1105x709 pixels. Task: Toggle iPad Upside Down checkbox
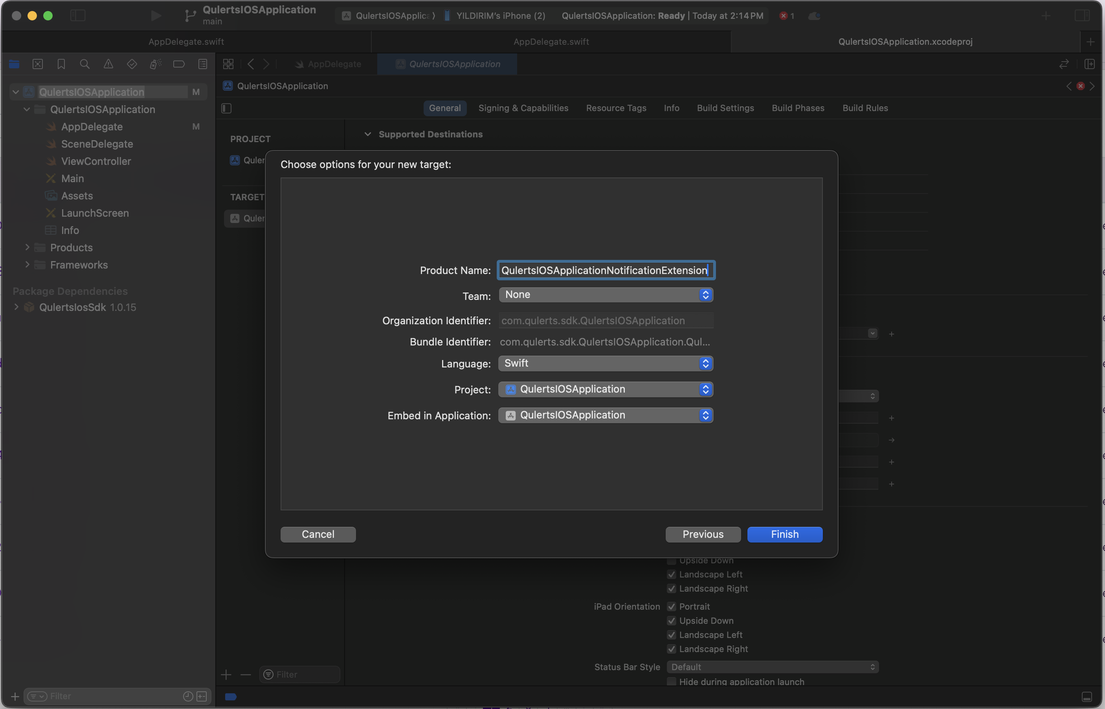click(672, 621)
